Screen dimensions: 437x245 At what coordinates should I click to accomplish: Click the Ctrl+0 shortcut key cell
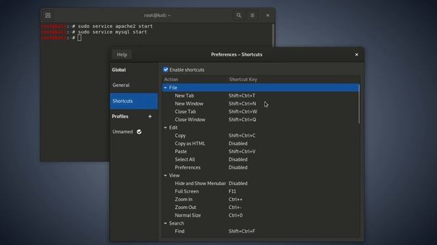(x=236, y=215)
